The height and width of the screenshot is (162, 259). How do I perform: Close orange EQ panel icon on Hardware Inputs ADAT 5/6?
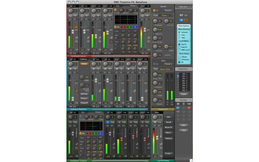111,41
